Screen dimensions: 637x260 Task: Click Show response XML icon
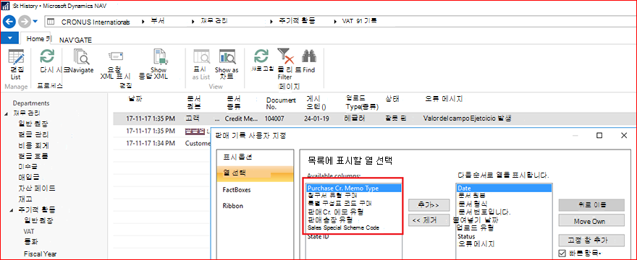pos(161,57)
